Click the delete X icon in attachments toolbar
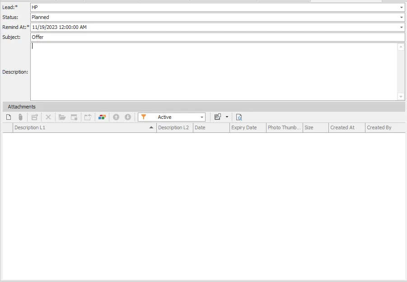 point(48,117)
